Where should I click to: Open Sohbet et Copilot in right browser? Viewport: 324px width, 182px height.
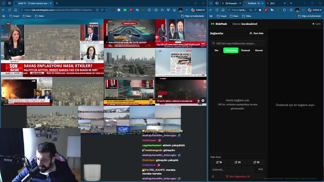click(315, 10)
